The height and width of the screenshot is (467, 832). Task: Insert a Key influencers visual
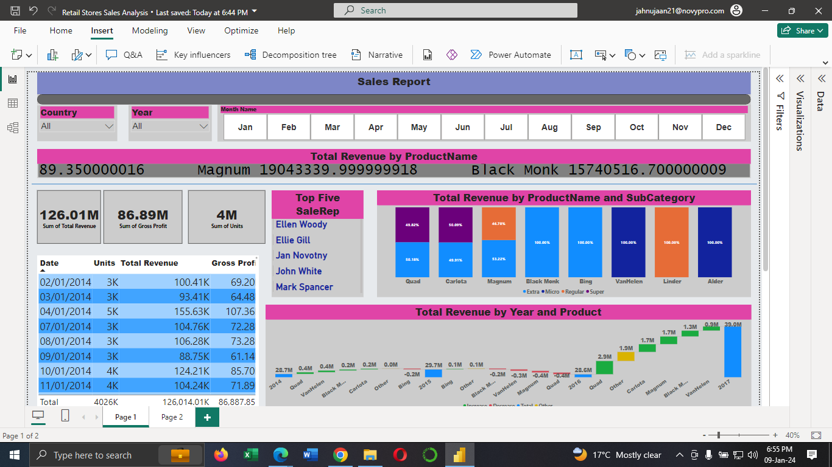pos(194,55)
